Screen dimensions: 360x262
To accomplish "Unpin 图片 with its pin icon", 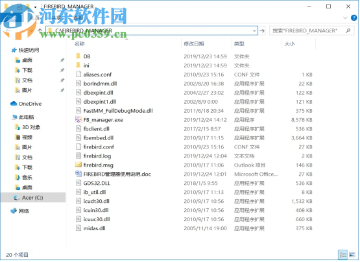I will tap(62, 91).
